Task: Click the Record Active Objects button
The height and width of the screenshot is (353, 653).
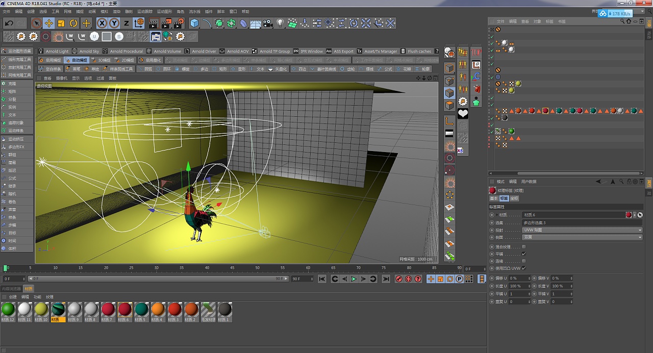Action: (399, 279)
